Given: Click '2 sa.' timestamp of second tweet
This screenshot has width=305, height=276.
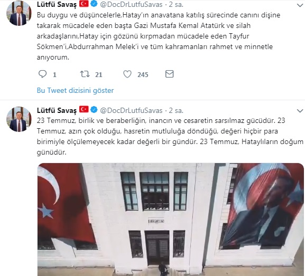Looking at the screenshot, I should (x=176, y=110).
